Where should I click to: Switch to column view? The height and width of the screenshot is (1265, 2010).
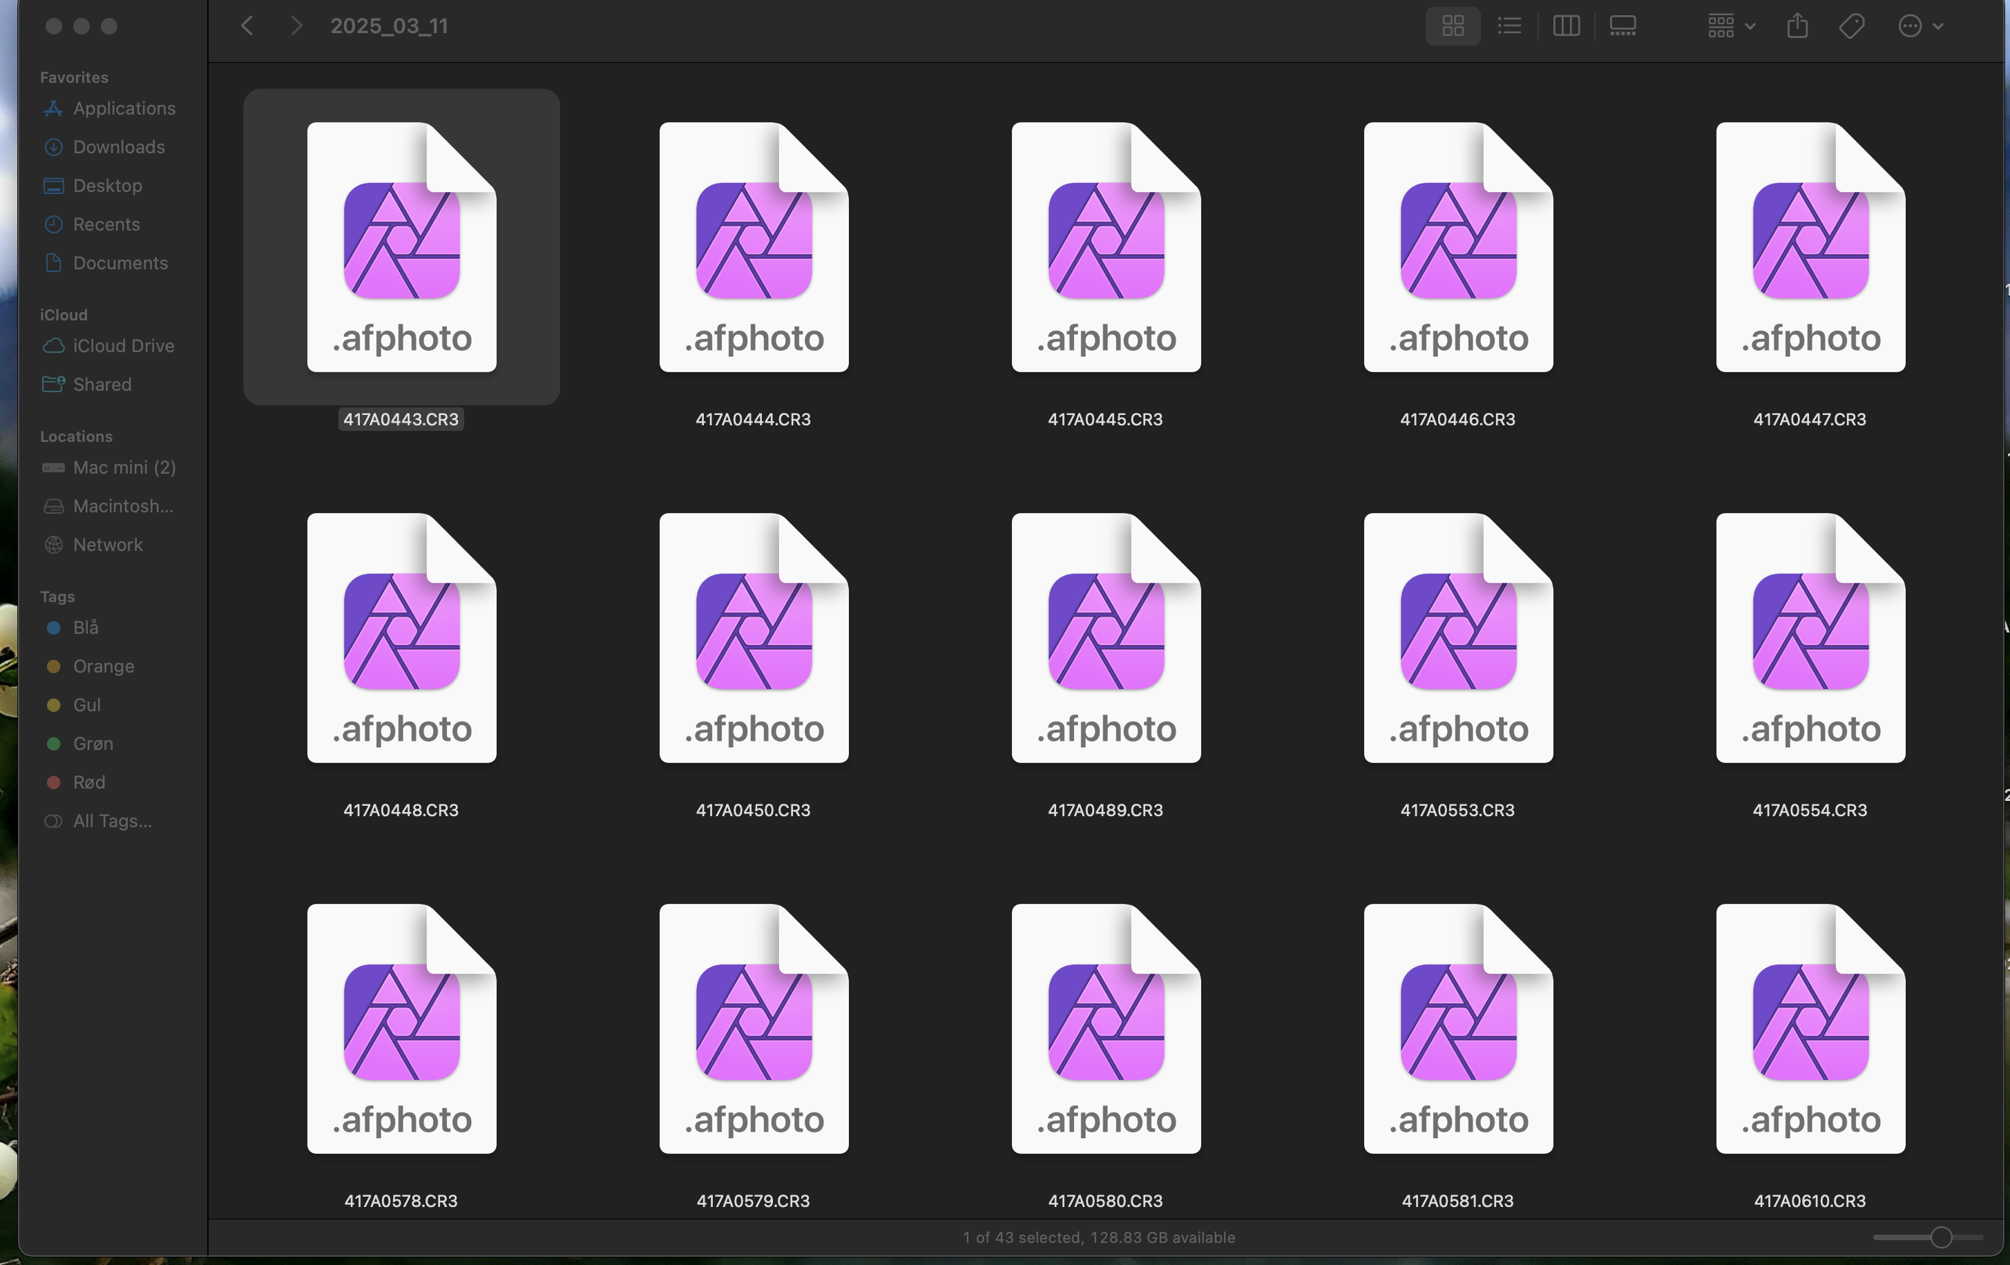(x=1566, y=26)
